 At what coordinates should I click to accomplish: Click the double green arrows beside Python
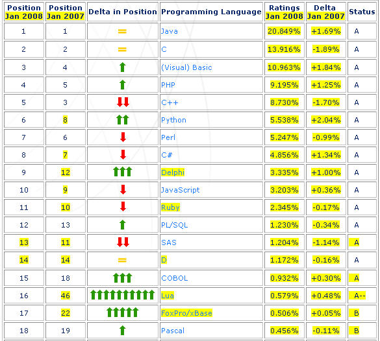[x=122, y=120]
